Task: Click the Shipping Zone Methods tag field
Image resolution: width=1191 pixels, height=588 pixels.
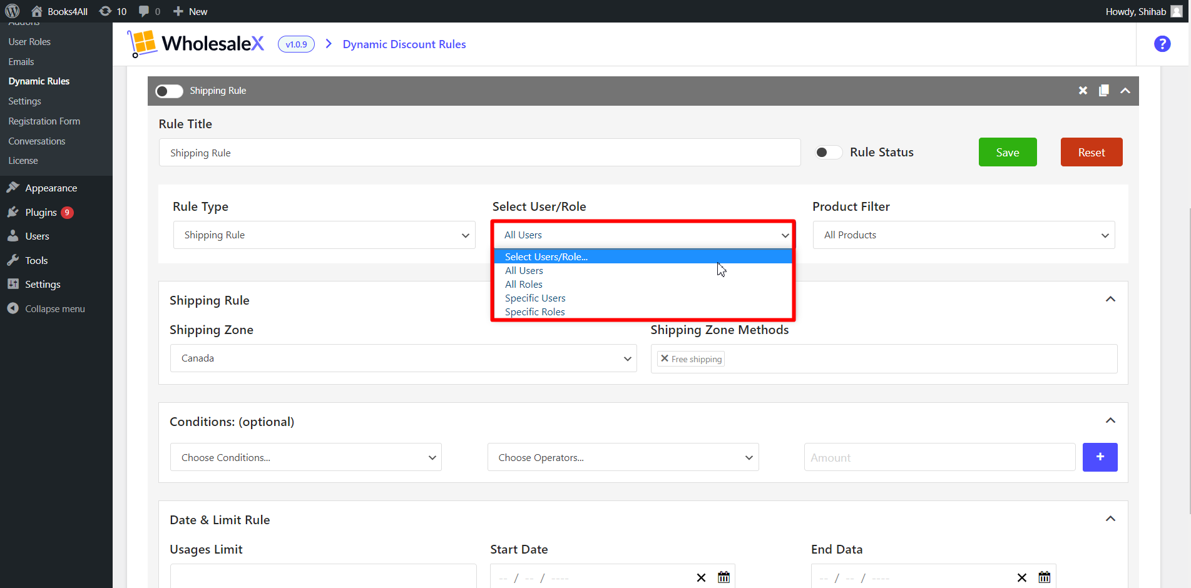Action: click(x=884, y=358)
